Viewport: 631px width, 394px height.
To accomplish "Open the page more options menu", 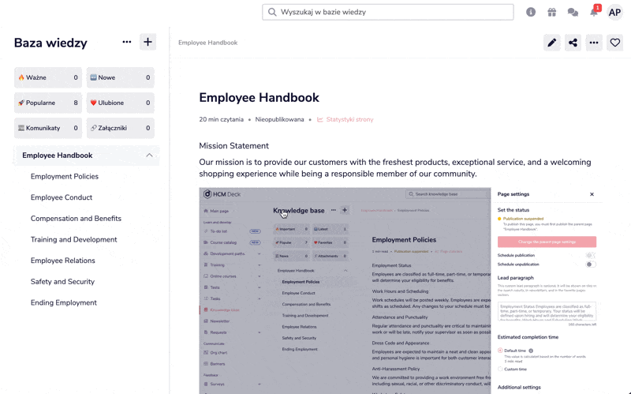I will [x=594, y=43].
